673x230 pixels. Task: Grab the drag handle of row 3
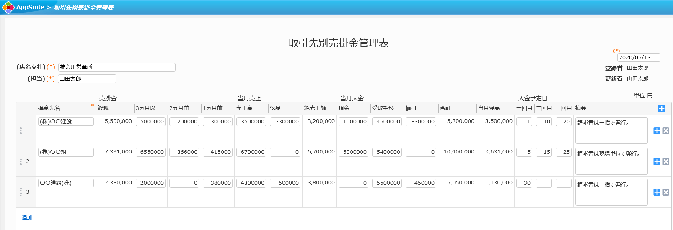pos(21,192)
